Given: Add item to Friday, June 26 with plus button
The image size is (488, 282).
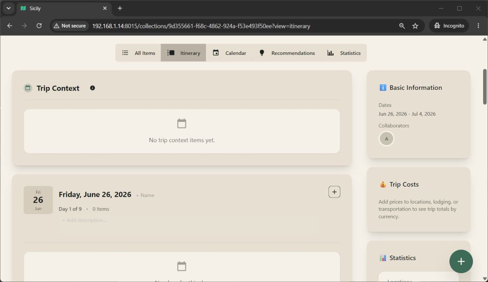Looking at the screenshot, I should tap(334, 192).
